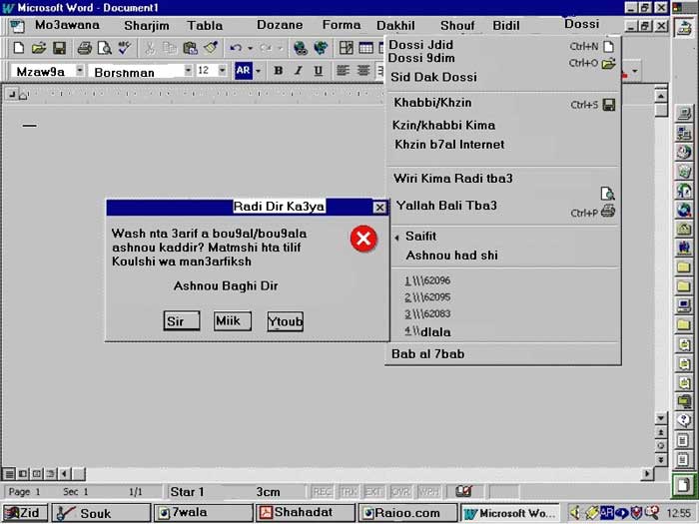Click the Copy toolbar icon
The width and height of the screenshot is (699, 524).
(x=170, y=47)
